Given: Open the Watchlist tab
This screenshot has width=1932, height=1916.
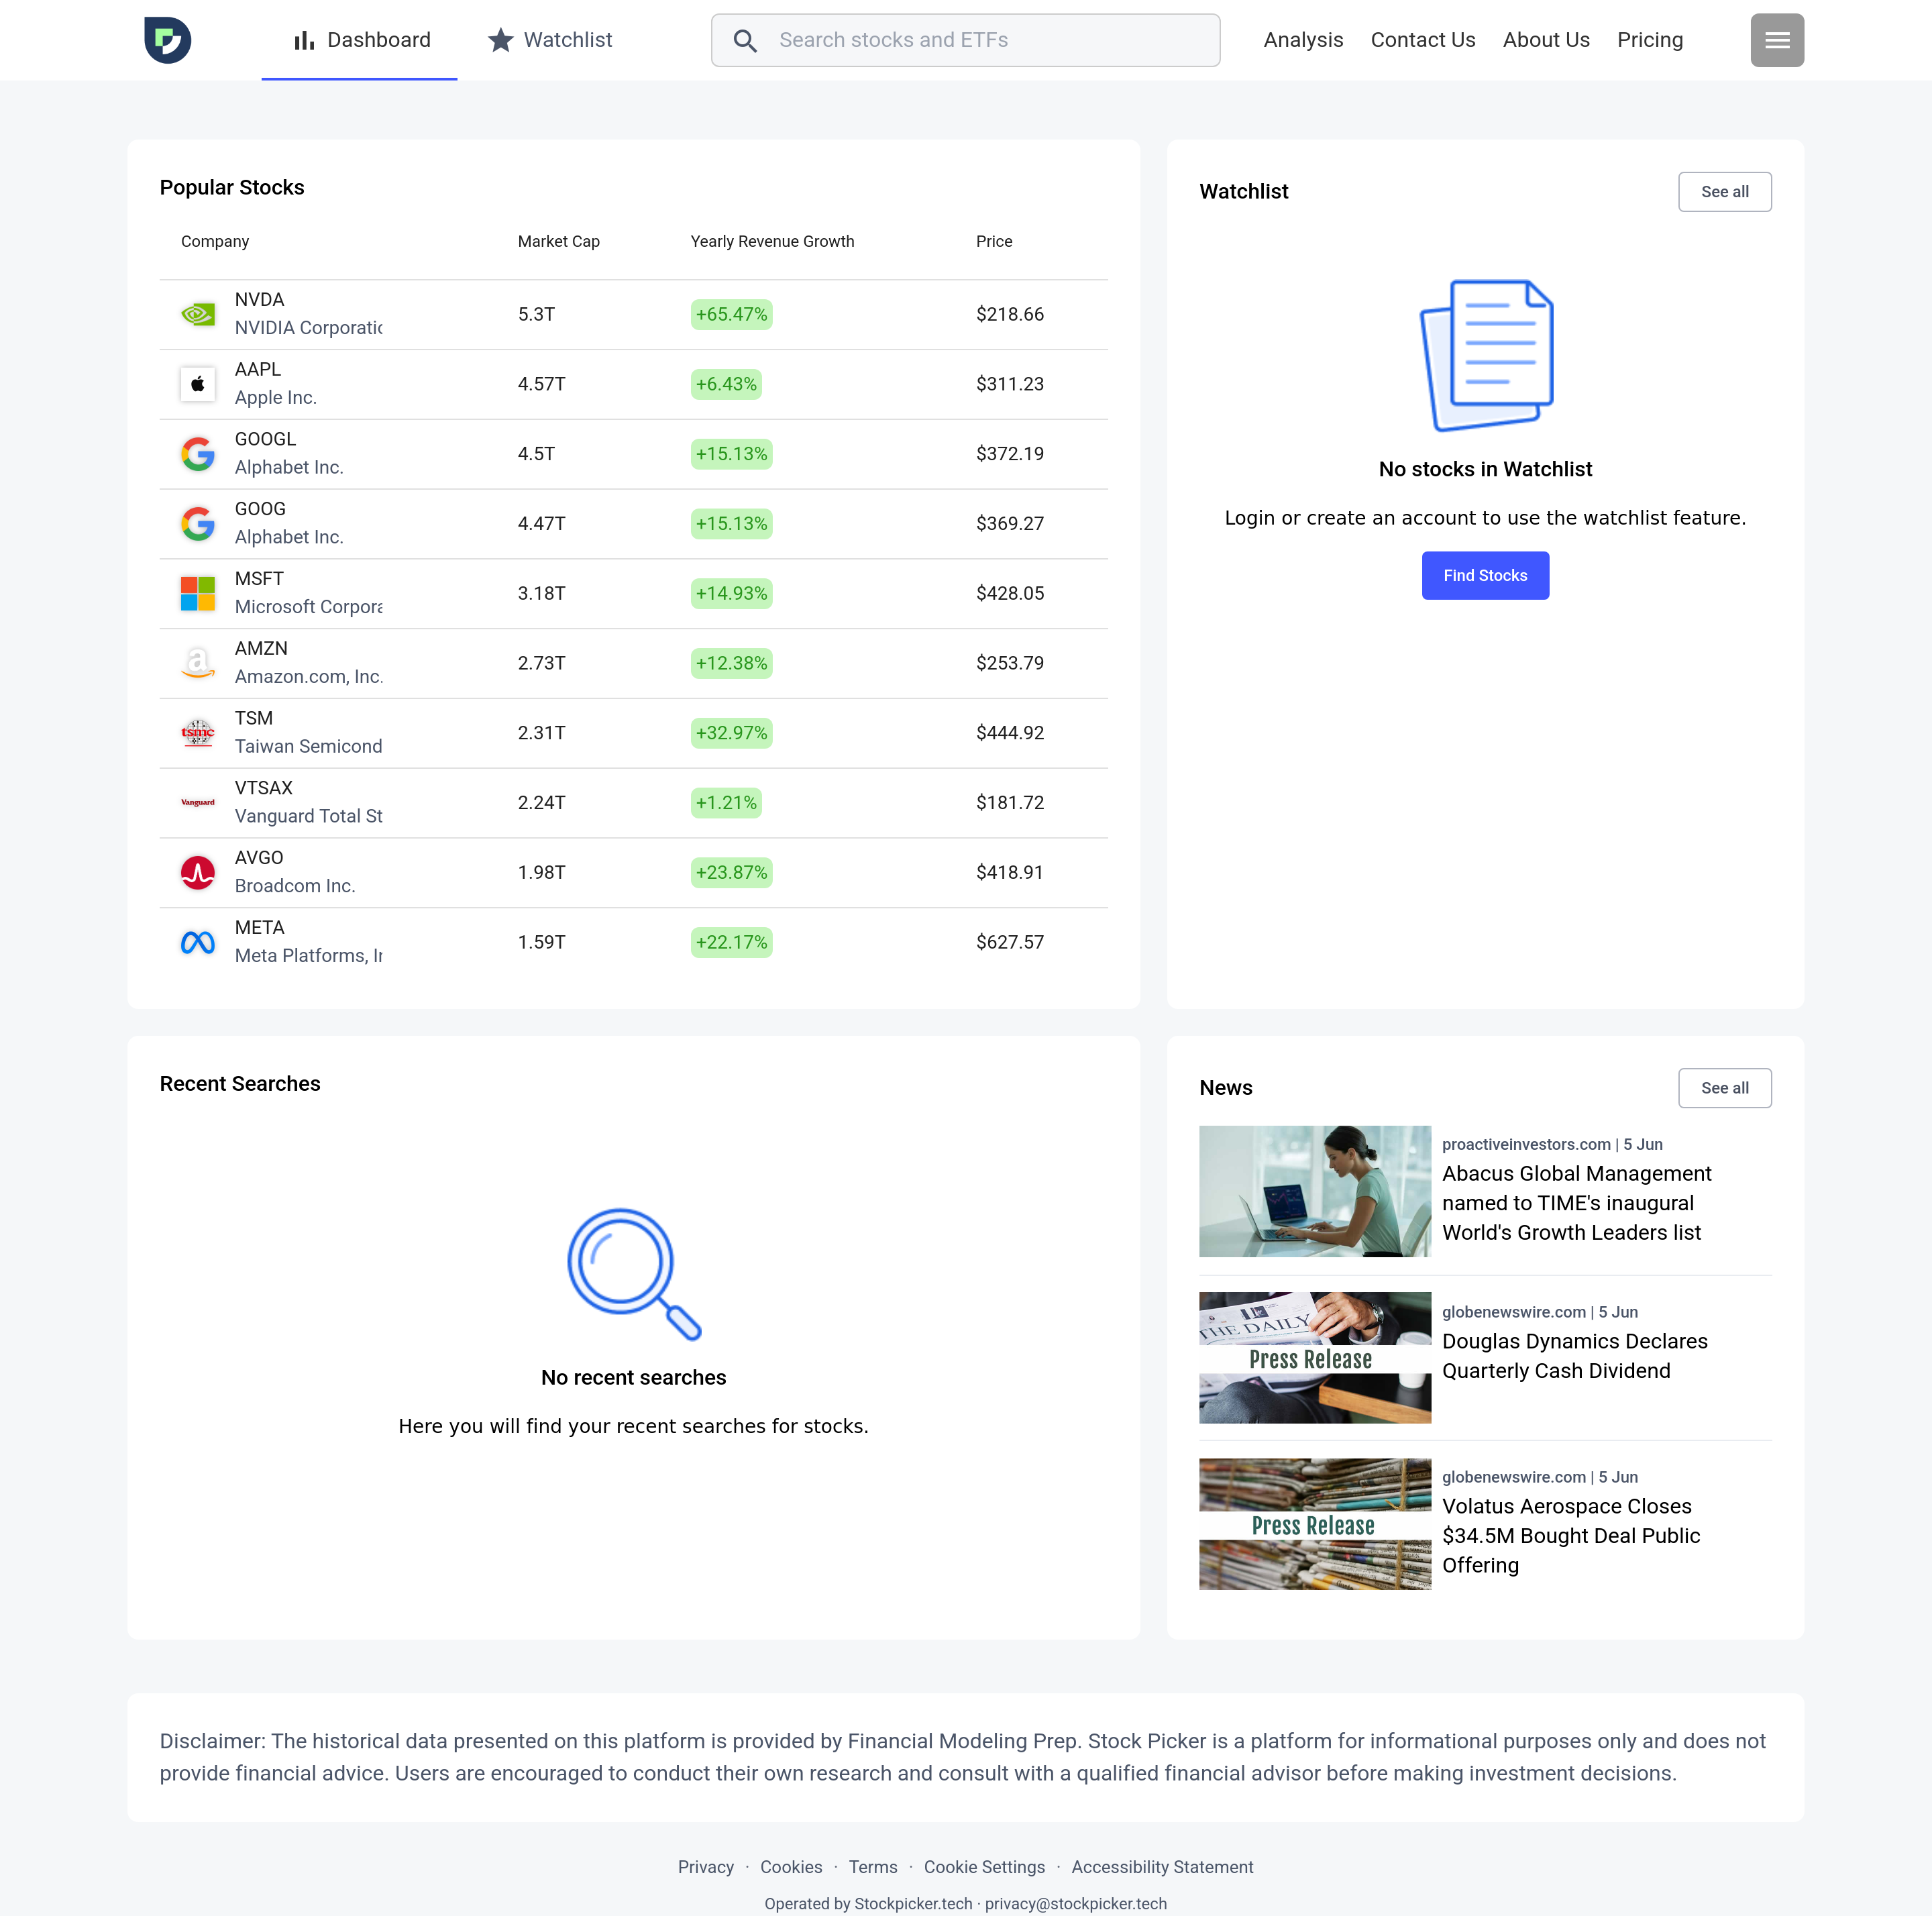Looking at the screenshot, I should 550,40.
